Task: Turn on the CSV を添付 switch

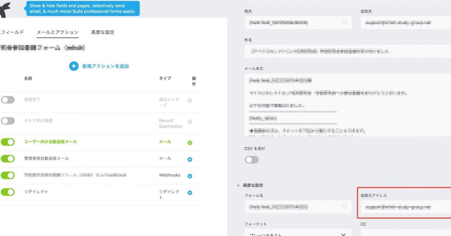Action: 252,160
